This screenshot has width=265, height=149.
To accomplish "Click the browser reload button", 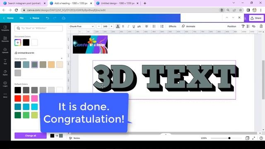I will [16, 10].
